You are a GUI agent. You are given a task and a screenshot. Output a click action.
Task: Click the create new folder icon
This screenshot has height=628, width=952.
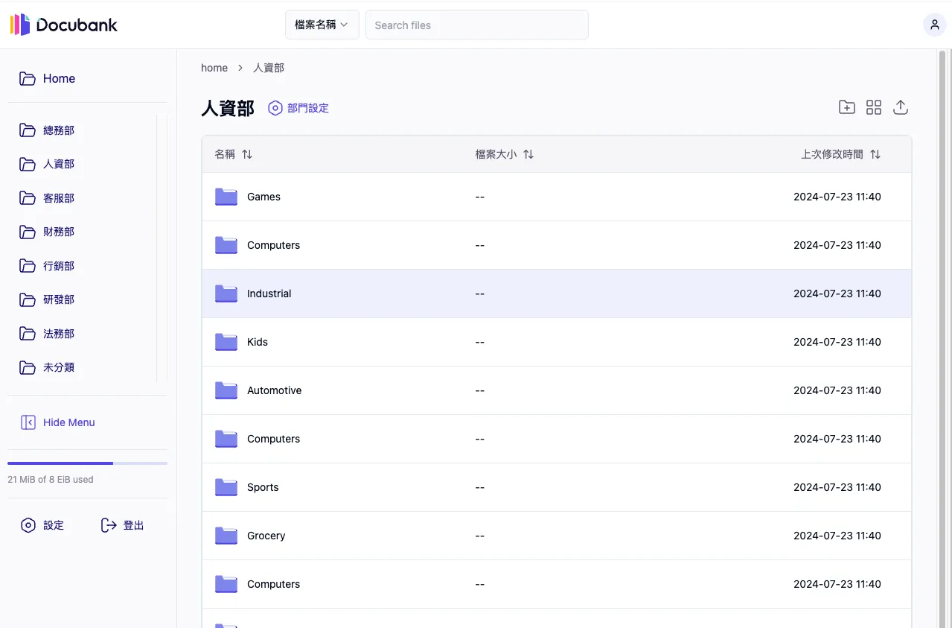[846, 107]
